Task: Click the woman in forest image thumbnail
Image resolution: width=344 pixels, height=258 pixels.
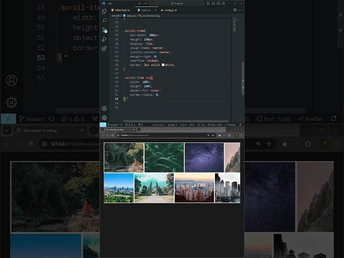Action: pyautogui.click(x=124, y=157)
